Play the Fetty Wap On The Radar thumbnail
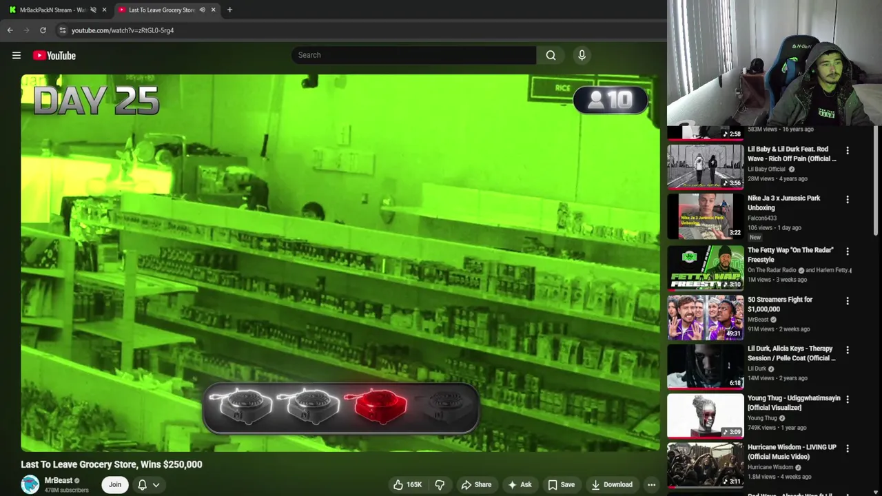Image resolution: width=882 pixels, height=496 pixels. click(706, 267)
